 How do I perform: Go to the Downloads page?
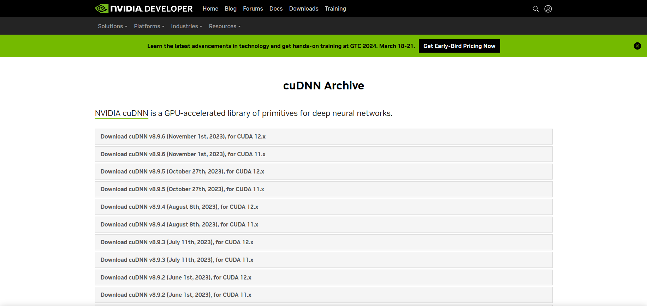pos(304,8)
